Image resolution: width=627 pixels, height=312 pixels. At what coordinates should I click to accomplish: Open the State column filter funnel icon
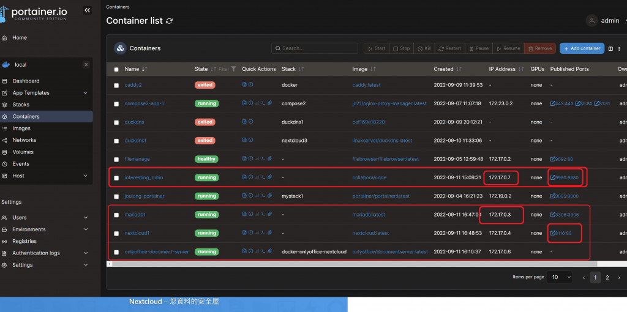(234, 69)
